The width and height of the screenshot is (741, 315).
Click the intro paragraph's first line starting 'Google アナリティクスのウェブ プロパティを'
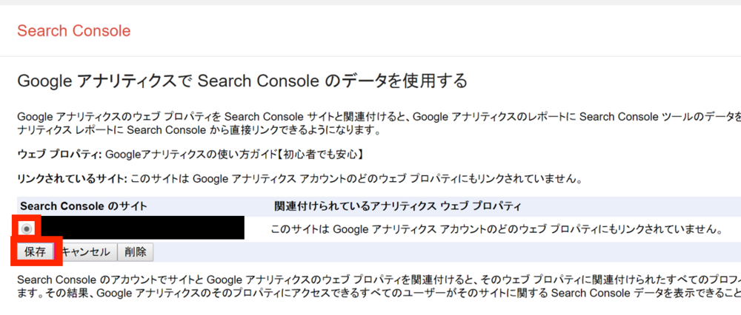(x=379, y=117)
